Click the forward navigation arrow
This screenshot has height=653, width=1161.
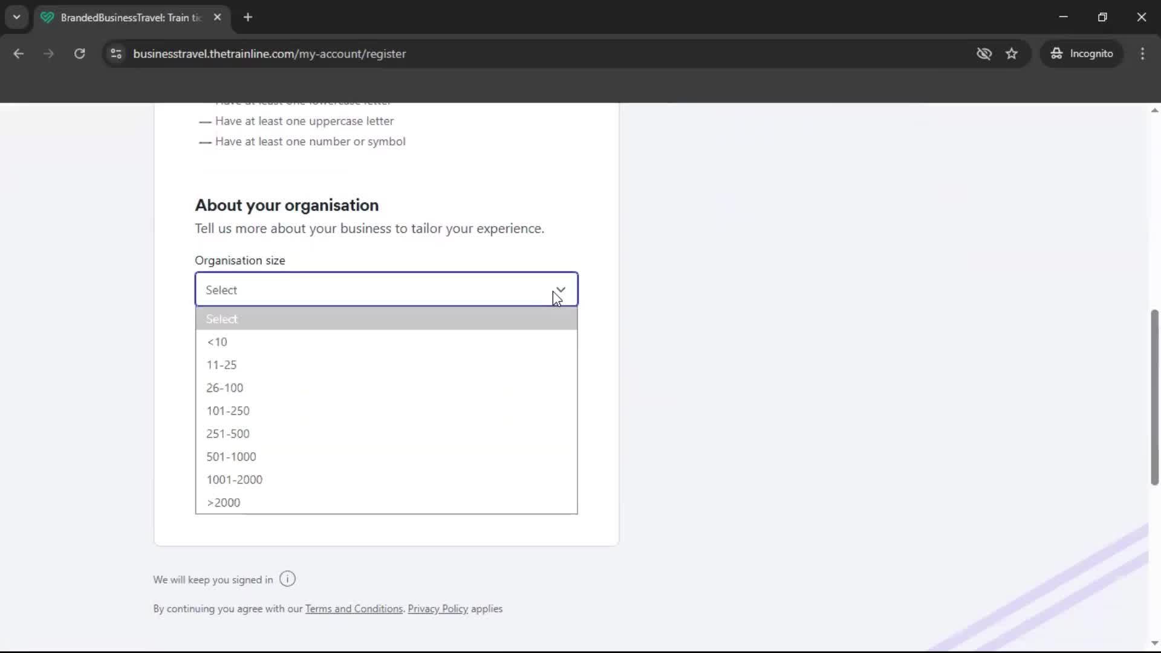tap(48, 53)
